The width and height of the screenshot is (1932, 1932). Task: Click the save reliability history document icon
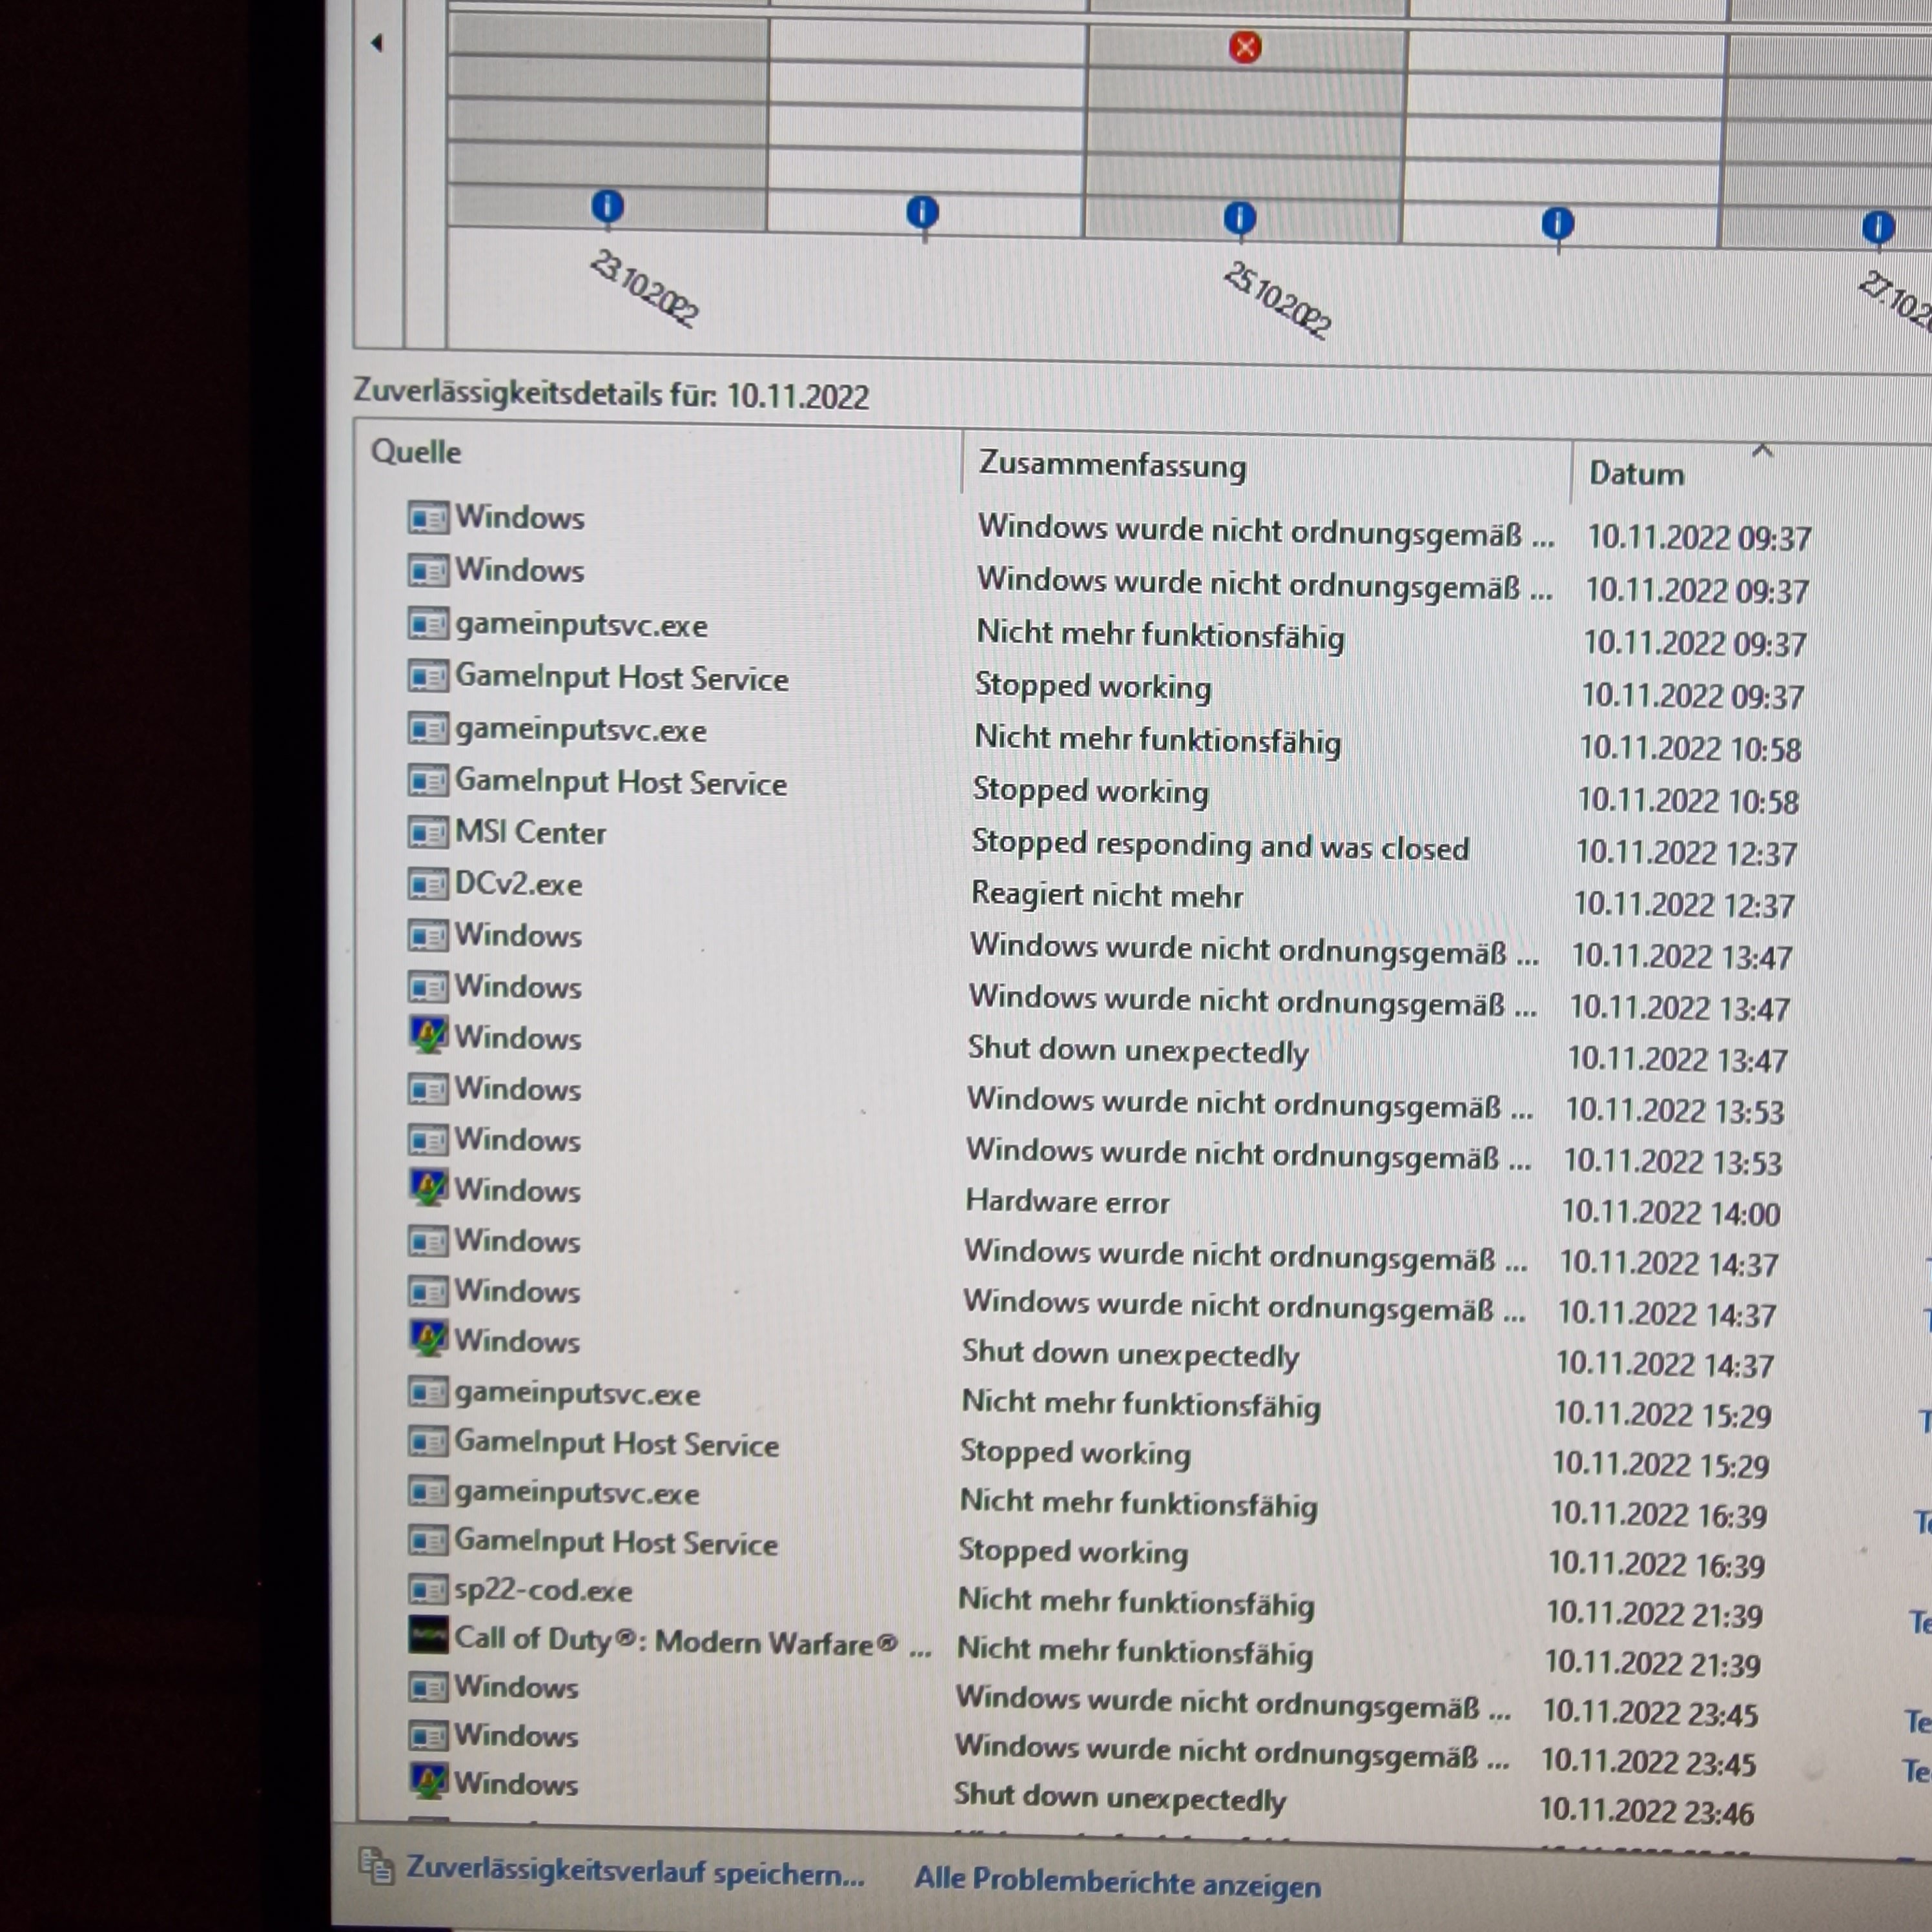376,1866
